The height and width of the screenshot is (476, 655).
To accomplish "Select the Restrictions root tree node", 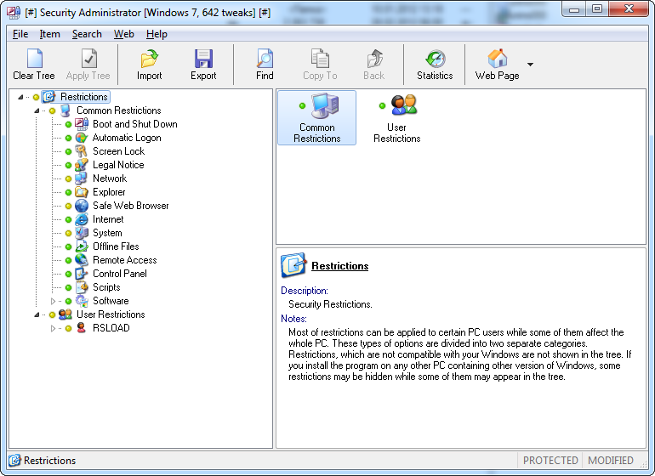I will (76, 97).
